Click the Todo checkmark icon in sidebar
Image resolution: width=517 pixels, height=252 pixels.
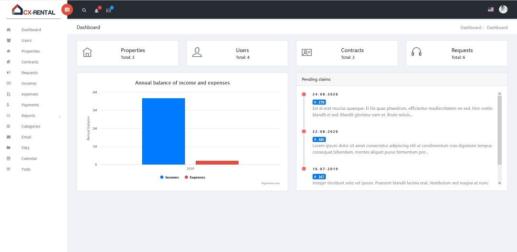tap(9, 169)
